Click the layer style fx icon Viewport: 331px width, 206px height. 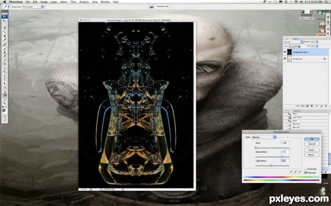[x=302, y=106]
